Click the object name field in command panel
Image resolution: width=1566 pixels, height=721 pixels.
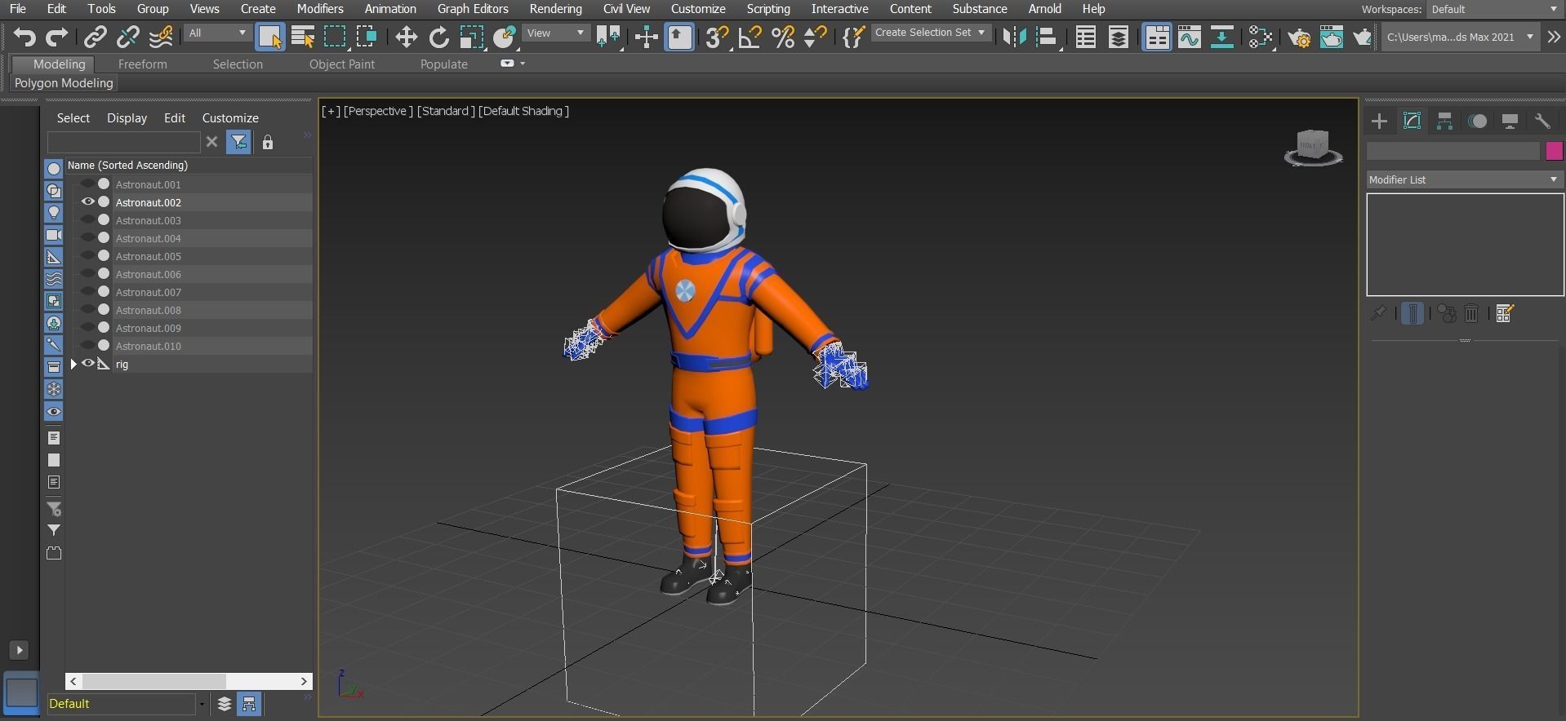pos(1453,151)
